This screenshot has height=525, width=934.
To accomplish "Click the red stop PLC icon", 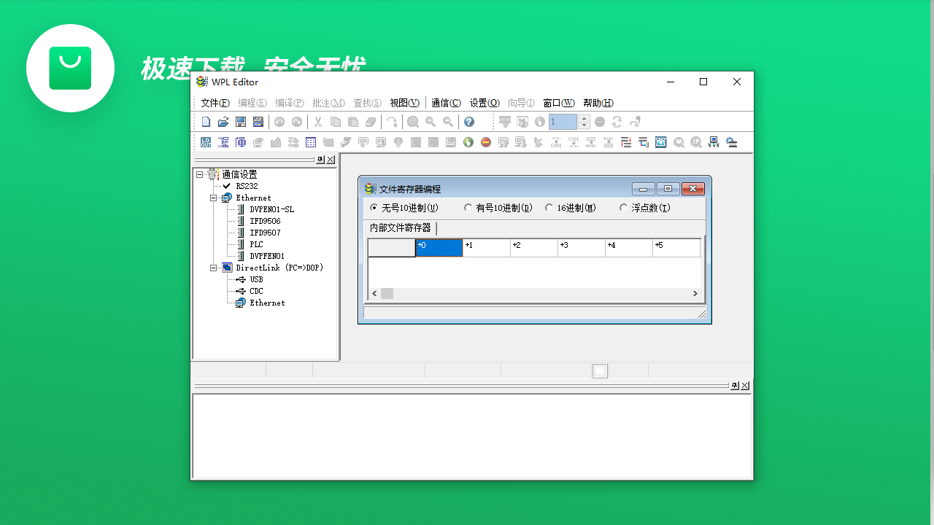I will pyautogui.click(x=486, y=142).
